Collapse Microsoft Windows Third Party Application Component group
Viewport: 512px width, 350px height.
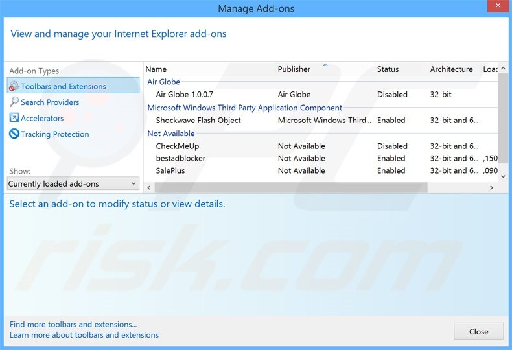pyautogui.click(x=244, y=108)
